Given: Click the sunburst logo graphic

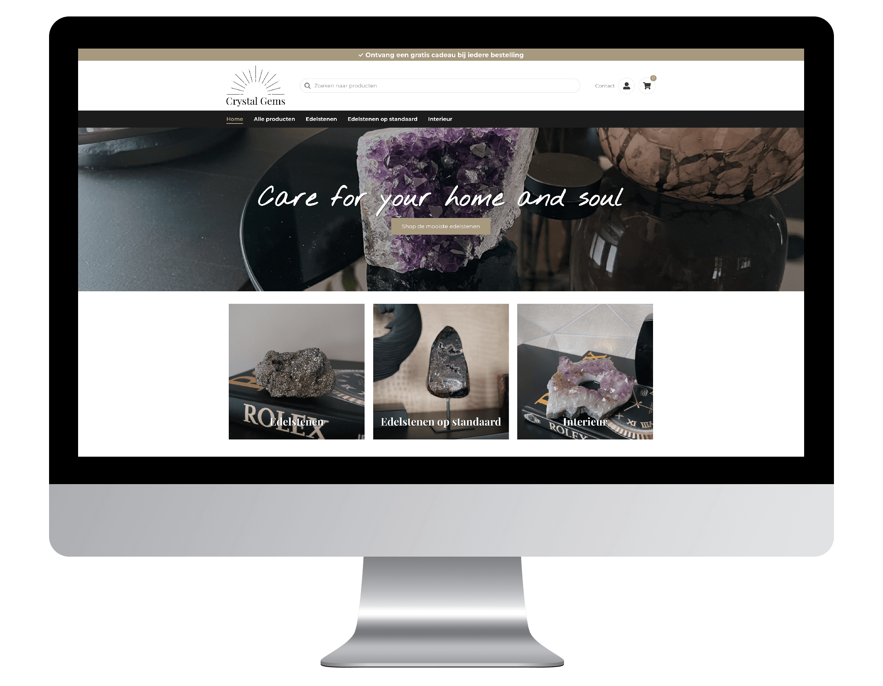Looking at the screenshot, I should click(x=254, y=79).
